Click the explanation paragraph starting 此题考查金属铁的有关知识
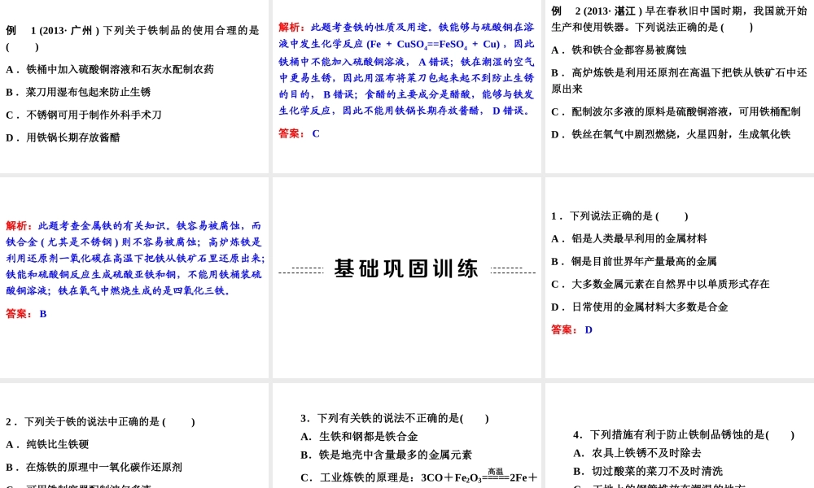The image size is (814, 488). [x=135, y=258]
